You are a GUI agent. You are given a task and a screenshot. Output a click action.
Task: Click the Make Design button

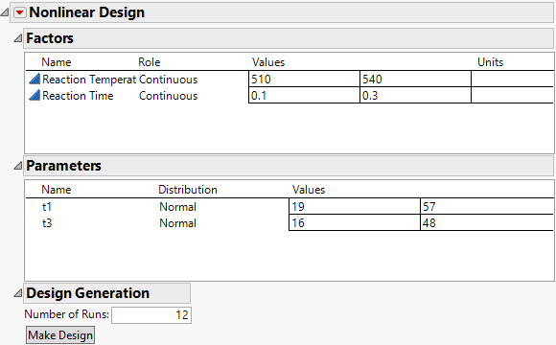click(x=60, y=335)
